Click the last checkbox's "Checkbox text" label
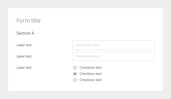Screen dimensions: 171x99 (91, 80)
